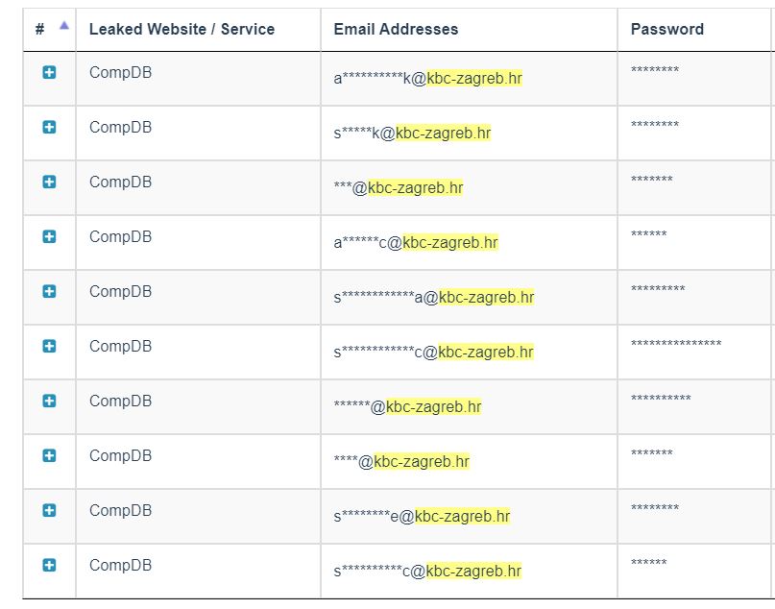Viewport: 775px width, 609px height.
Task: Click the fifteen-asterisk masked password
Action: (676, 343)
